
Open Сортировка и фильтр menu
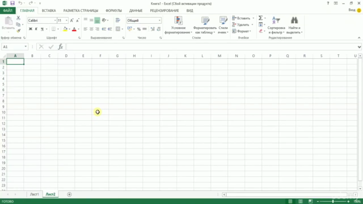pyautogui.click(x=276, y=25)
